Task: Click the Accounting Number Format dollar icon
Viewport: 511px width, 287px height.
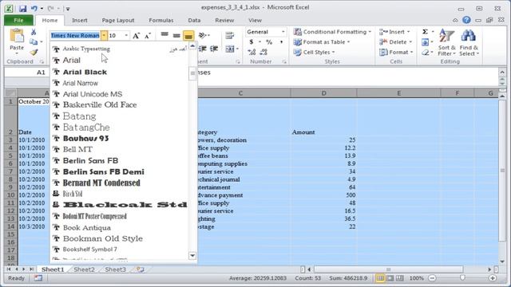Action: tap(252, 42)
